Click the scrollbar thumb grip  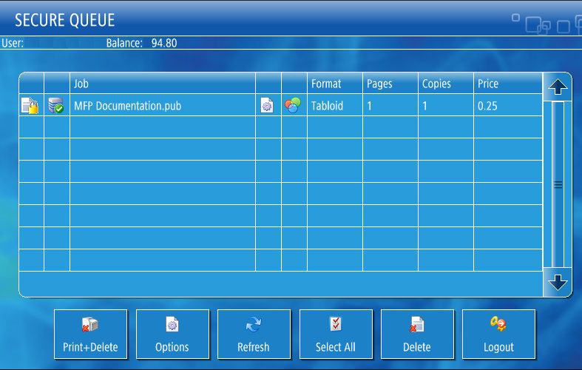pos(558,184)
